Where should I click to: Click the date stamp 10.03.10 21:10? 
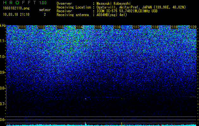[x=16, y=14]
